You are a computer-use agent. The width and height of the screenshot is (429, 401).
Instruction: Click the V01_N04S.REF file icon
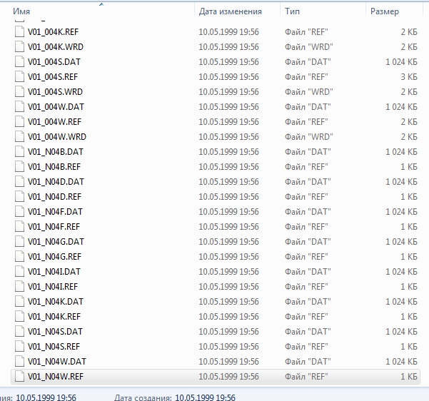point(19,346)
